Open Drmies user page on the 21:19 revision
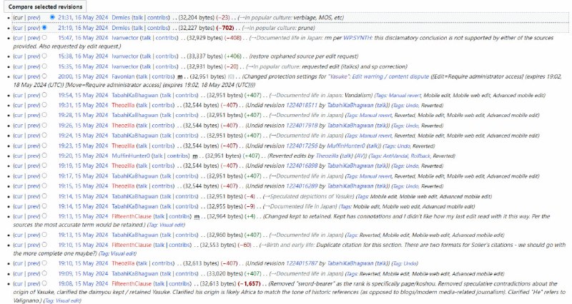Viewport: 572px width, 304px height. click(x=121, y=28)
